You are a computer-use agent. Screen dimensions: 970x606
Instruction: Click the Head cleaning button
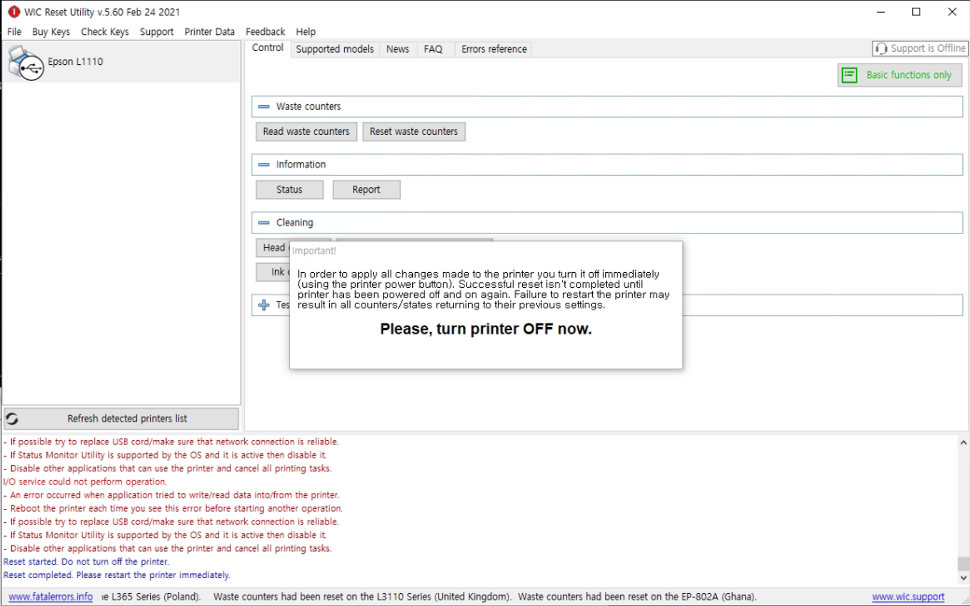click(273, 248)
